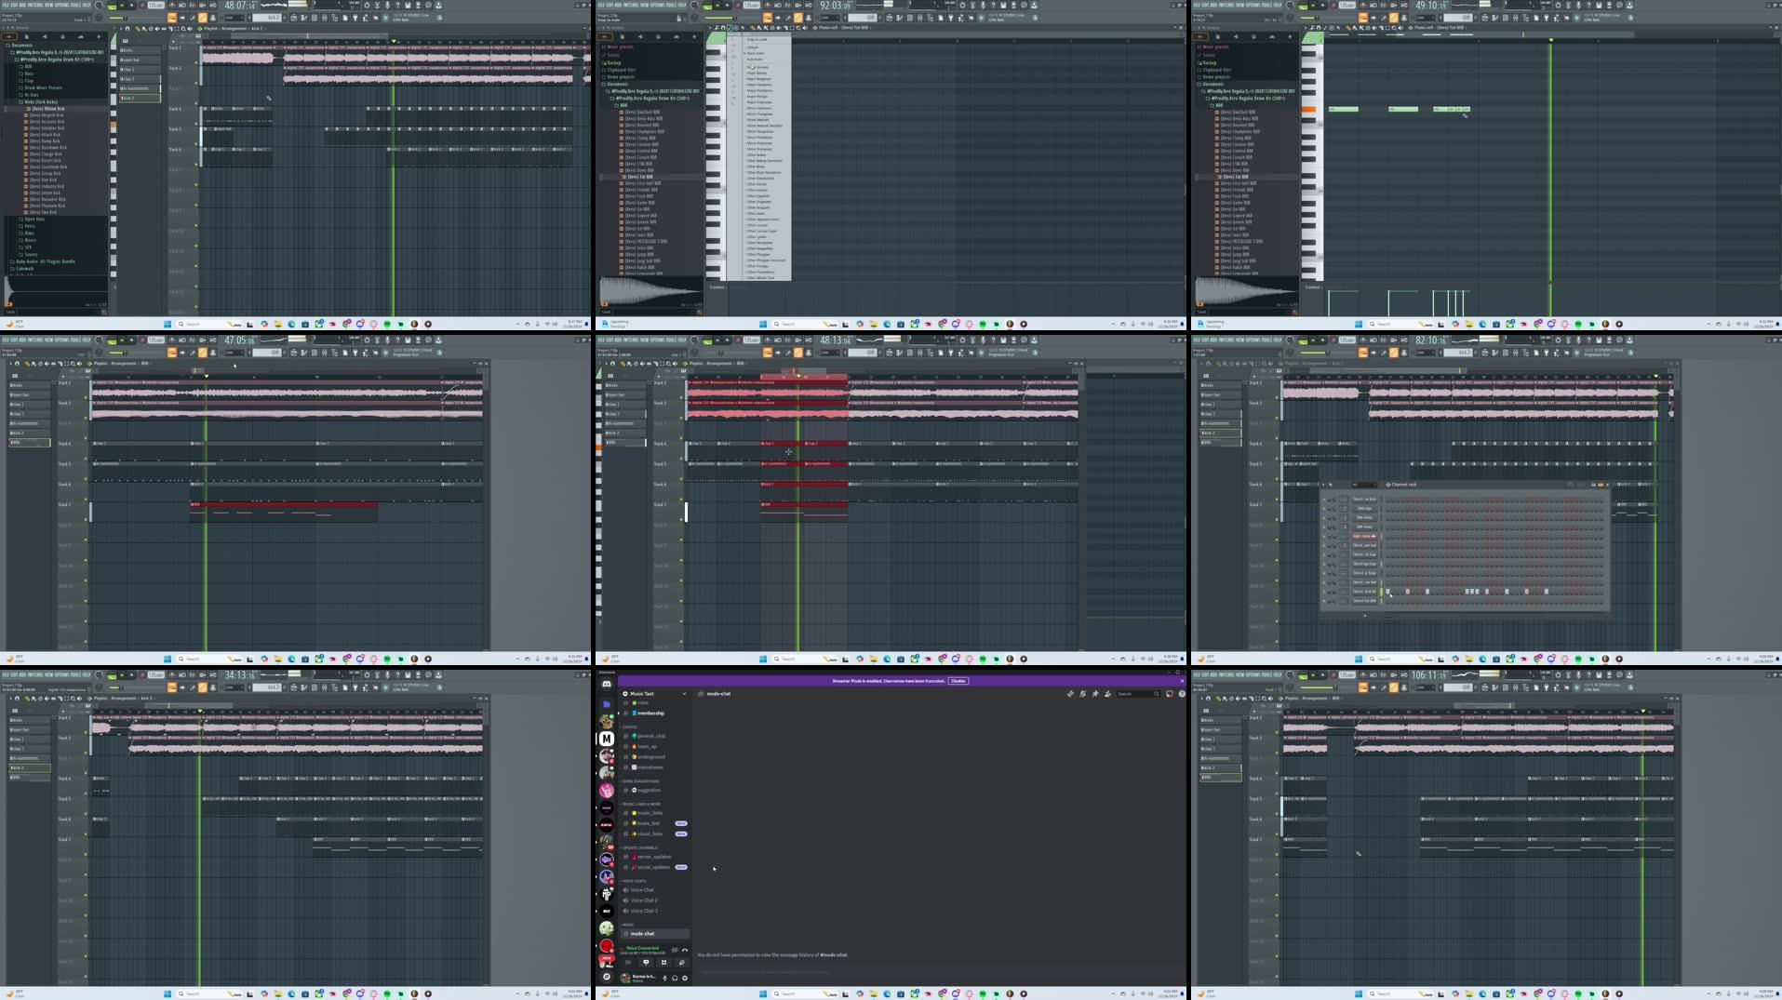The image size is (1782, 1000).
Task: Collapse SONG SUGGESTIONS category in Discord
Action: (640, 780)
